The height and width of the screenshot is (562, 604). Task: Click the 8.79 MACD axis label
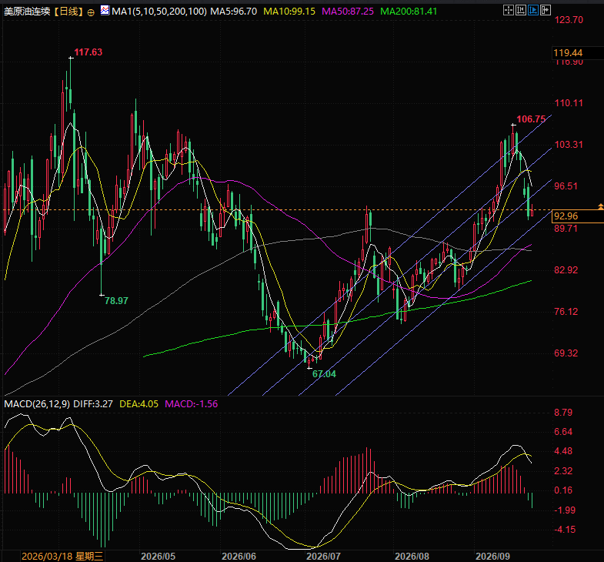pyautogui.click(x=563, y=413)
